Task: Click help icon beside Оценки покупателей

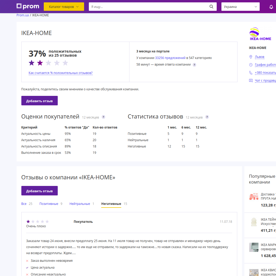Action: [103, 117]
